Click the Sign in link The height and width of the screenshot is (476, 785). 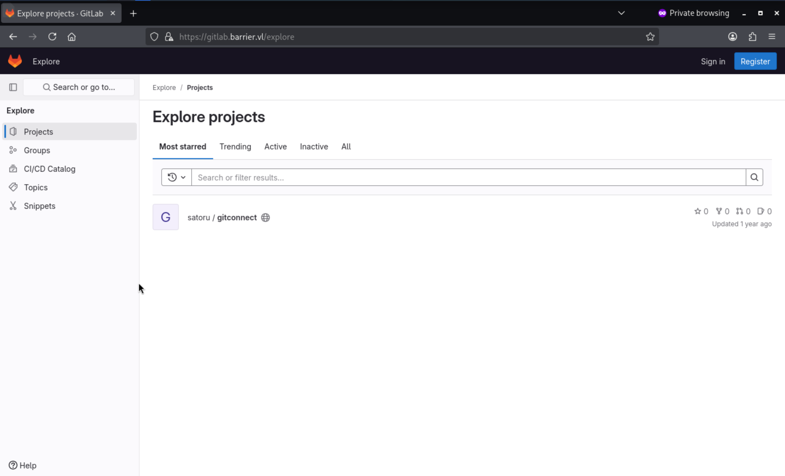click(713, 62)
